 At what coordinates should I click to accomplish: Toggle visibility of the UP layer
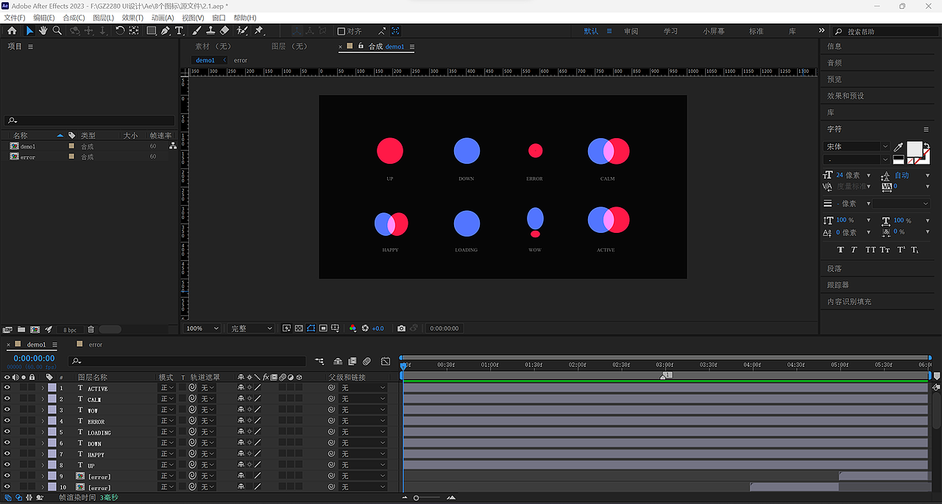pos(7,465)
